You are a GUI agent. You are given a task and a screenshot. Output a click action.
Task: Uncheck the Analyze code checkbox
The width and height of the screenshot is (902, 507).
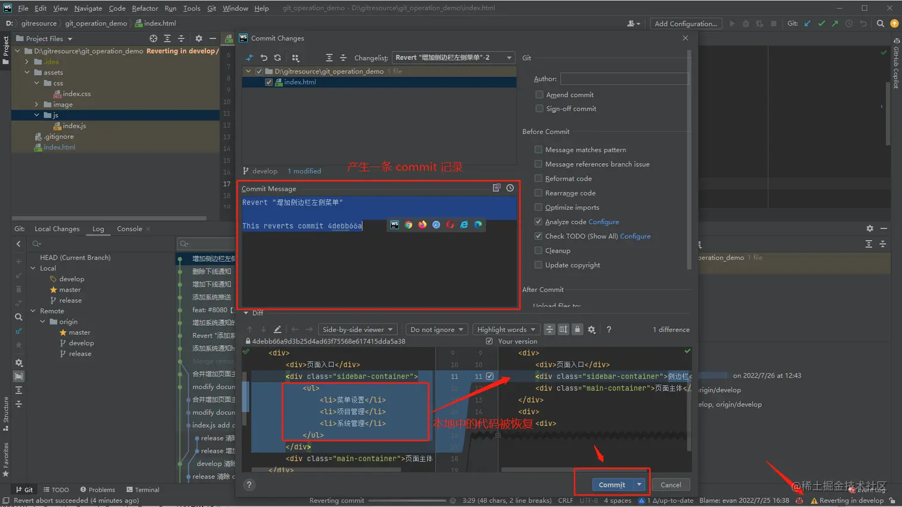(539, 222)
